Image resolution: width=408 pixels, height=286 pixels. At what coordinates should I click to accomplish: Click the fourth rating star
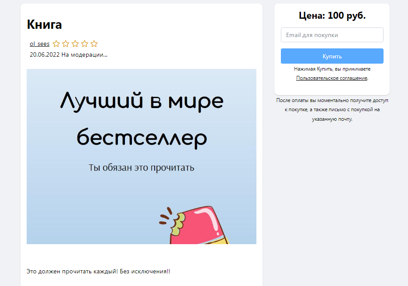click(x=85, y=44)
